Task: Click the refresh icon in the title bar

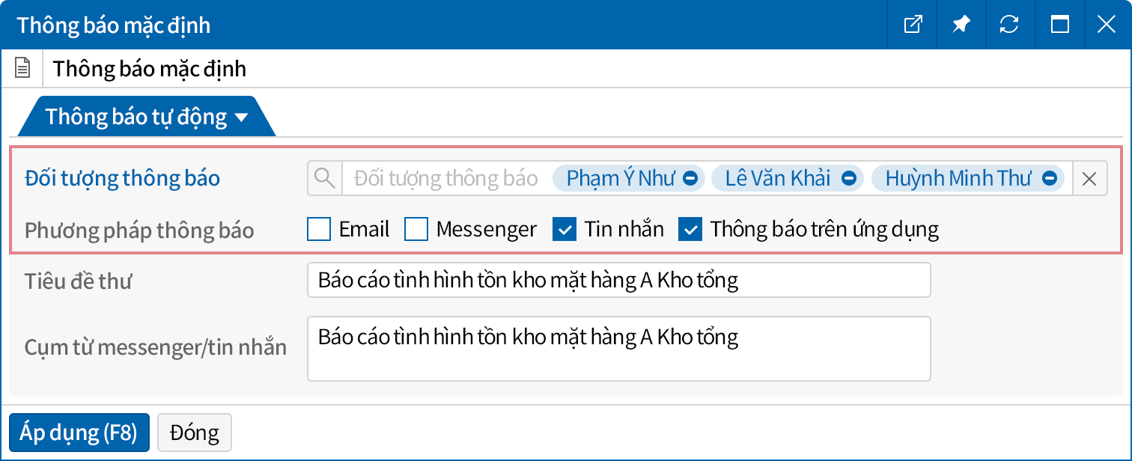Action: click(1009, 24)
